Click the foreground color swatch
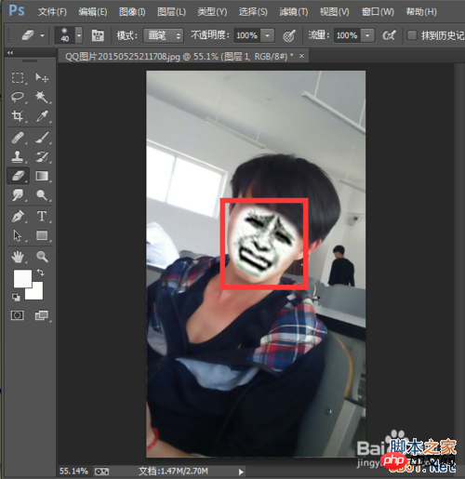This screenshot has width=465, height=479. pos(22,278)
